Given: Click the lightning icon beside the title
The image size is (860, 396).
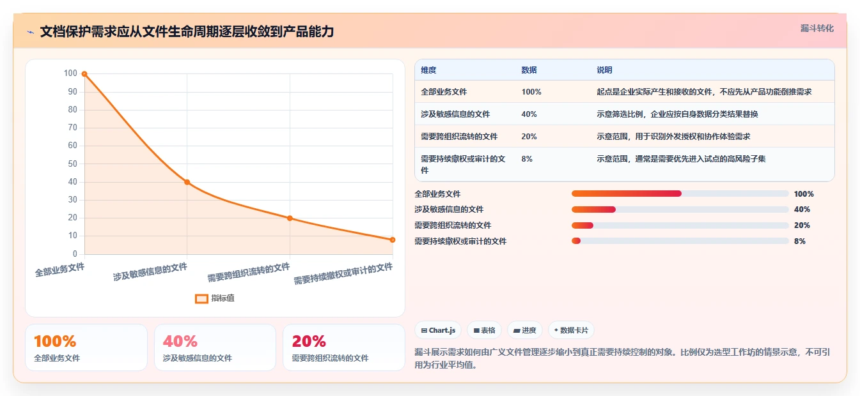Looking at the screenshot, I should 30,32.
